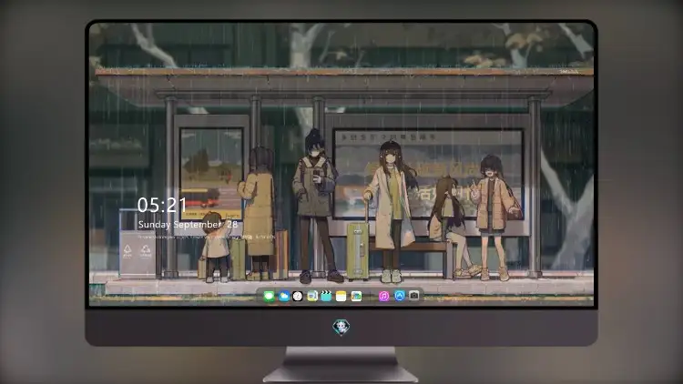Viewport: 683px width, 384px height.
Task: Click the small signature text on shelter roof
Action: (569, 71)
